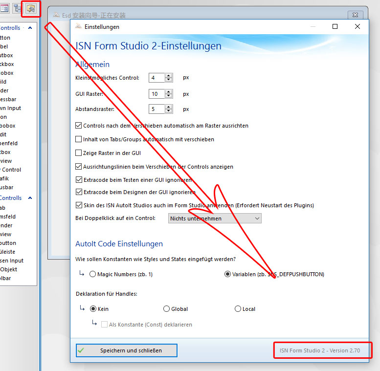
Task: Maximize the Einstellungen dialog
Action: (335, 26)
